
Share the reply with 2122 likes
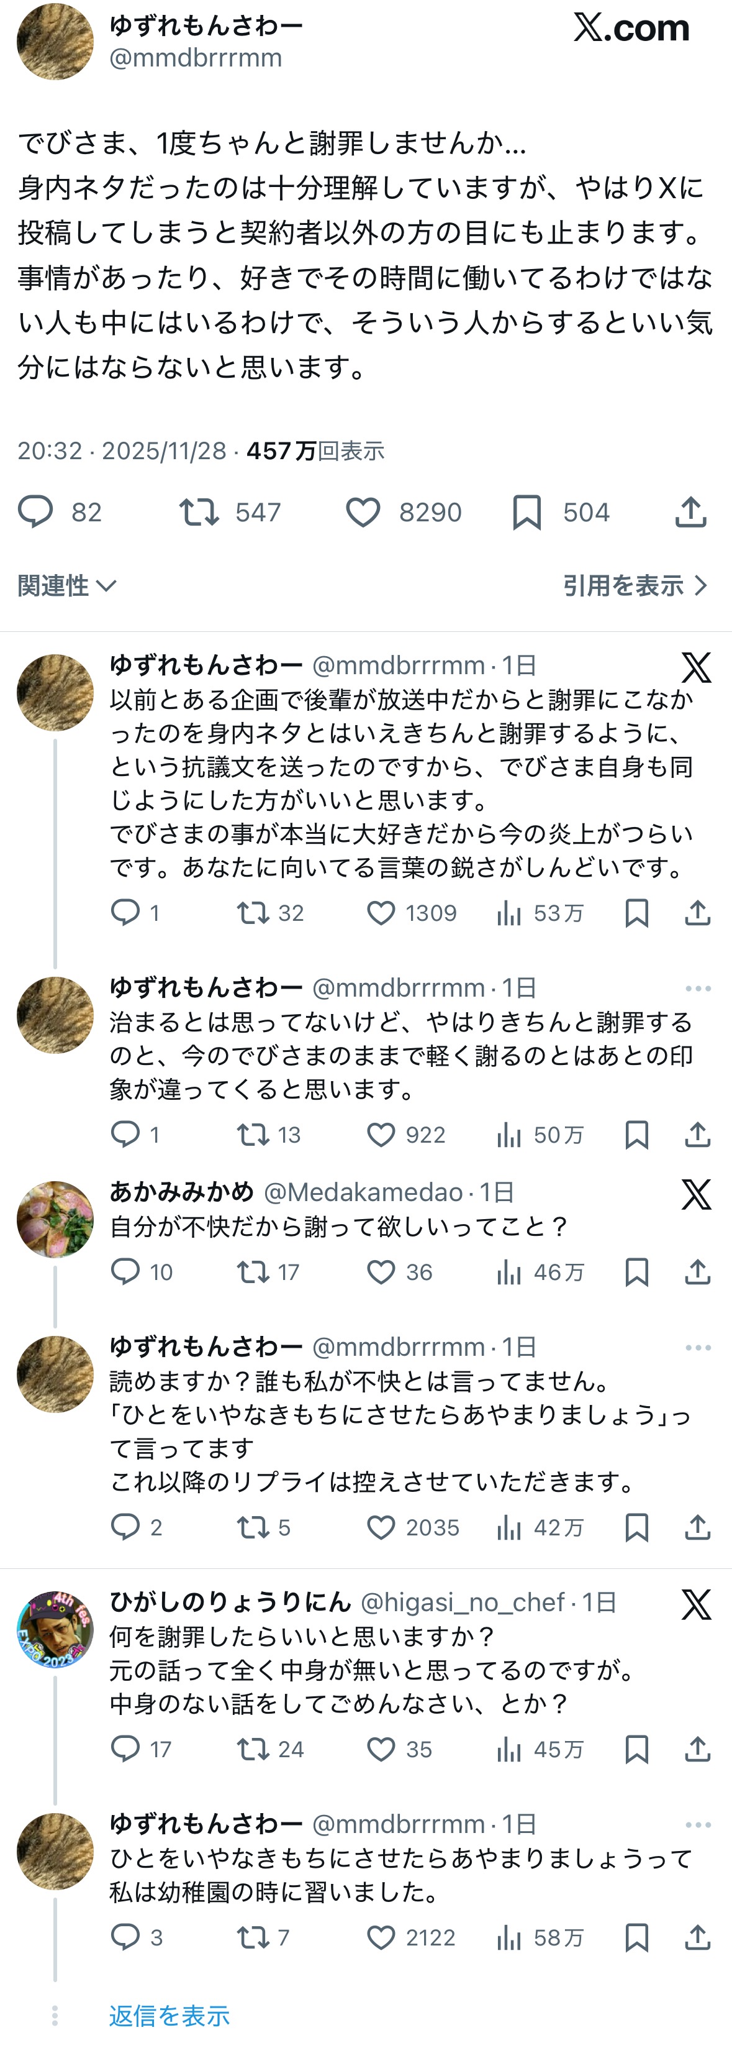(x=697, y=1937)
